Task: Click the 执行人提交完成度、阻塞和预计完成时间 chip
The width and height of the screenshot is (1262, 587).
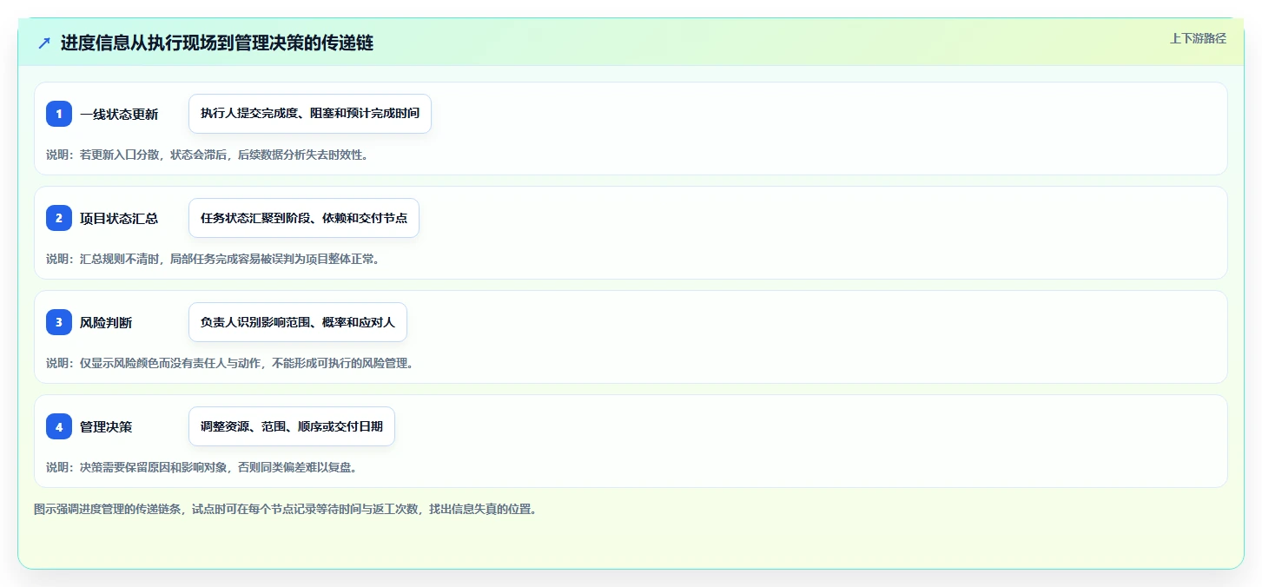Action: click(310, 114)
